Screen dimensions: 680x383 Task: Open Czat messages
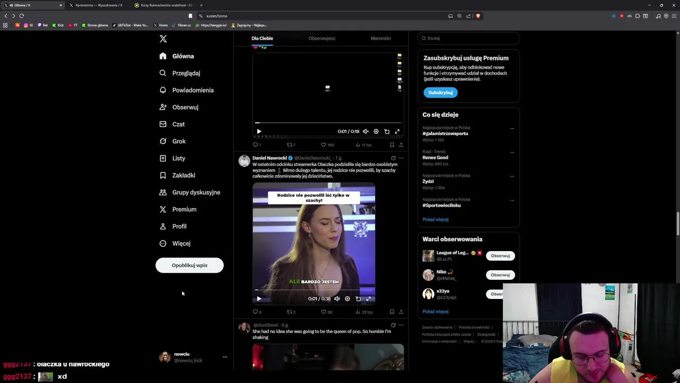pyautogui.click(x=173, y=124)
